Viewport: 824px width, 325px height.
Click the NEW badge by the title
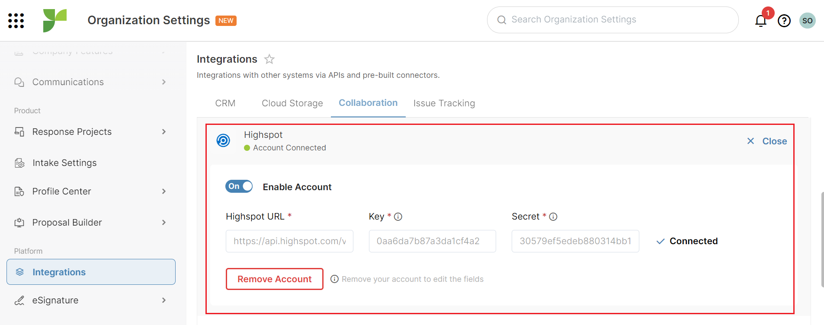(x=226, y=21)
